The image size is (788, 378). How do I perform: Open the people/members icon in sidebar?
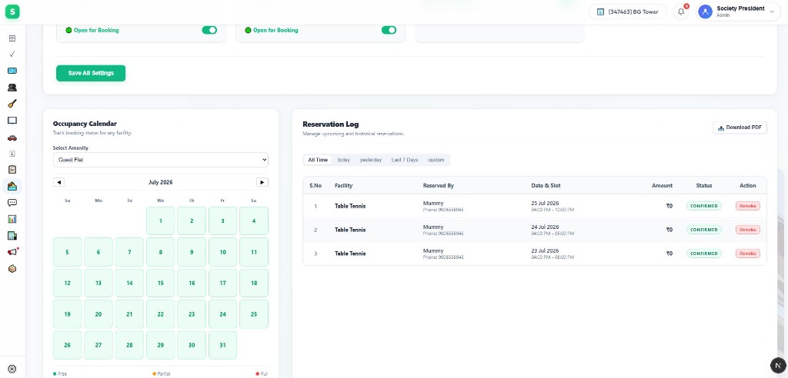(x=12, y=88)
